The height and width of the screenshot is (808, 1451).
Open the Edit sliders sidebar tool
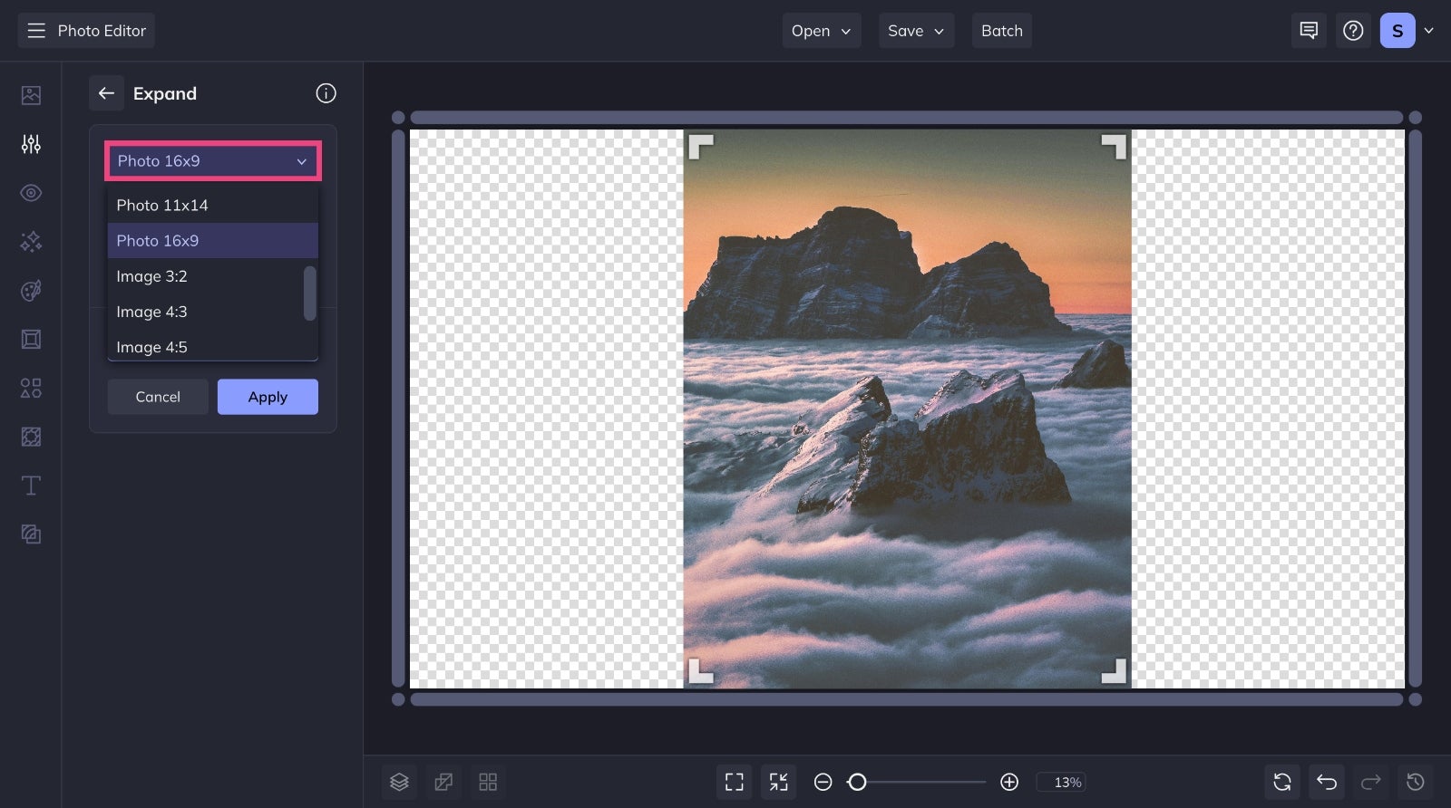coord(31,144)
